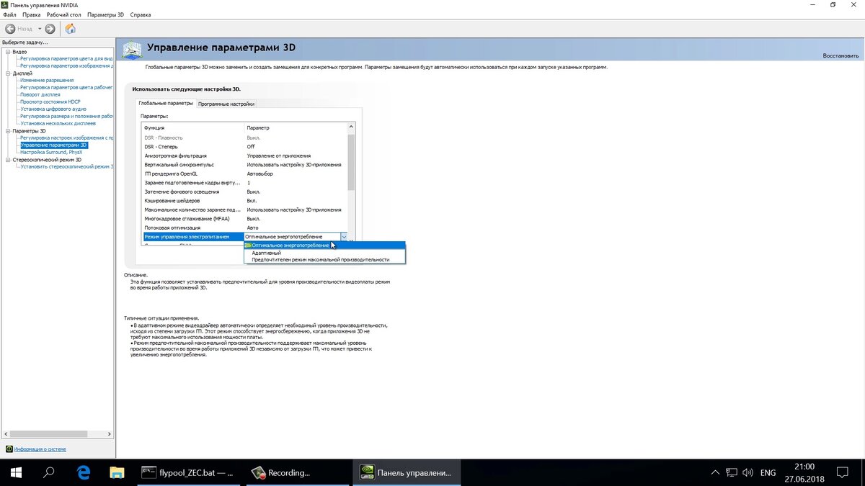Select the Кэширование шейдеров row
The height and width of the screenshot is (486, 865).
click(244, 201)
